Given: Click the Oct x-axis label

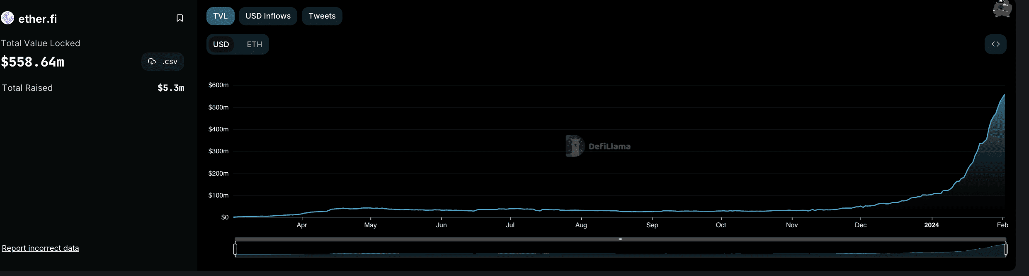Looking at the screenshot, I should (x=721, y=225).
